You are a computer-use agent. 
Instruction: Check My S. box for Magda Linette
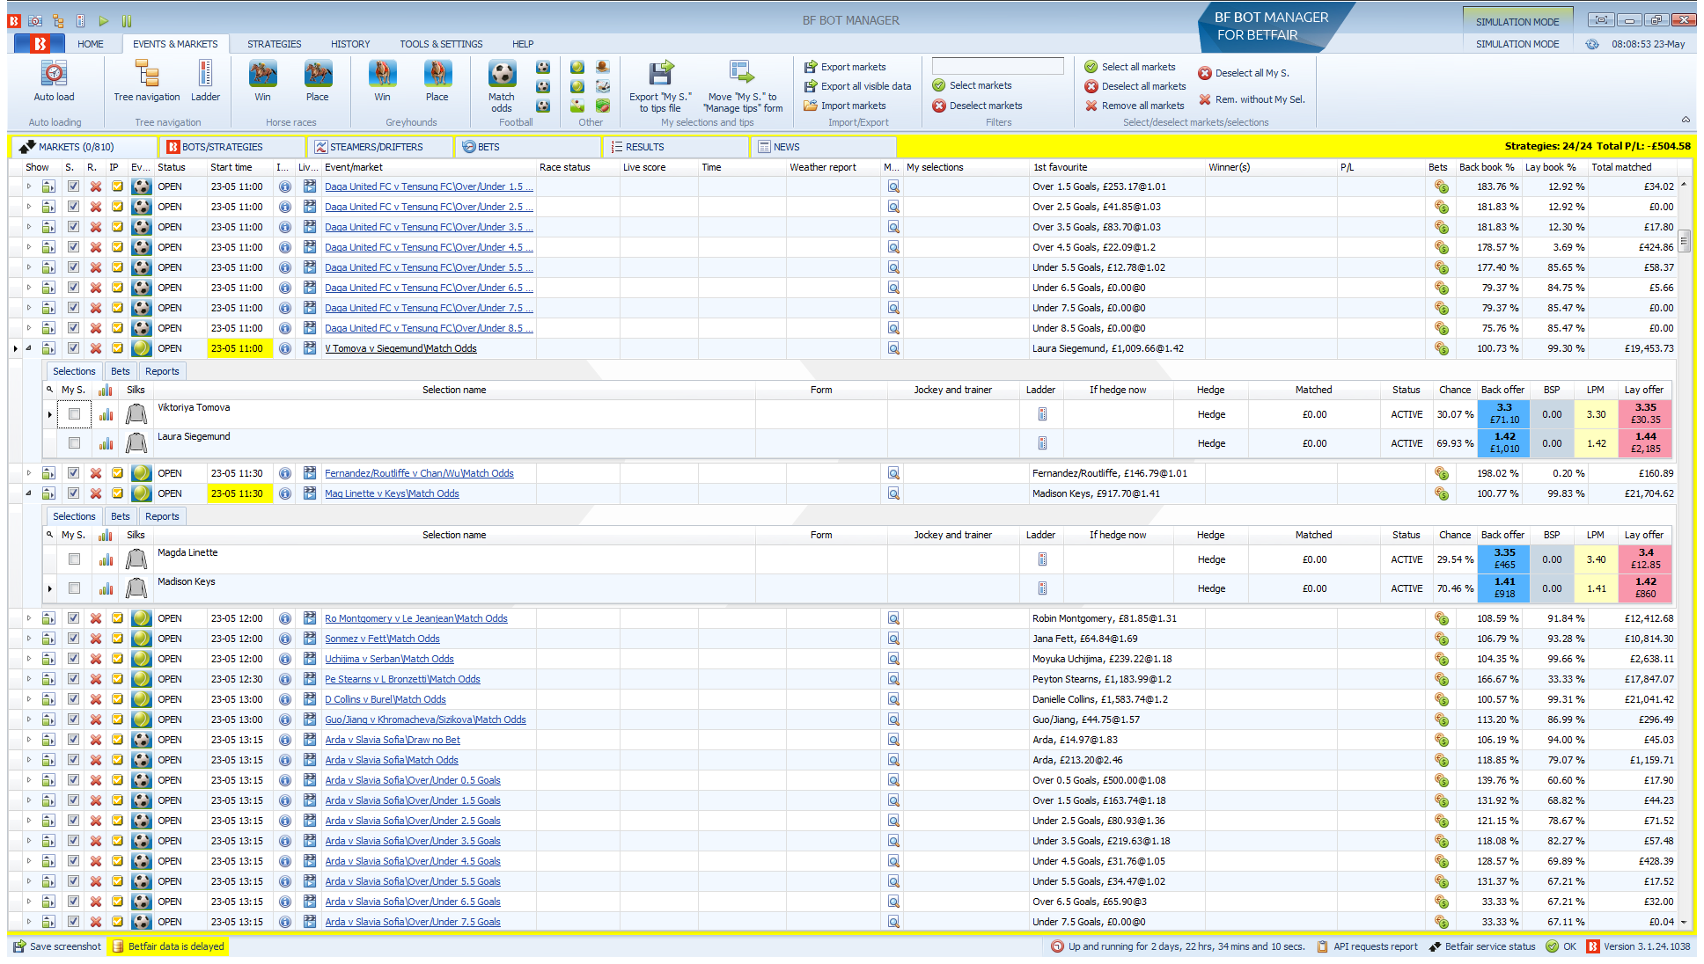click(74, 559)
